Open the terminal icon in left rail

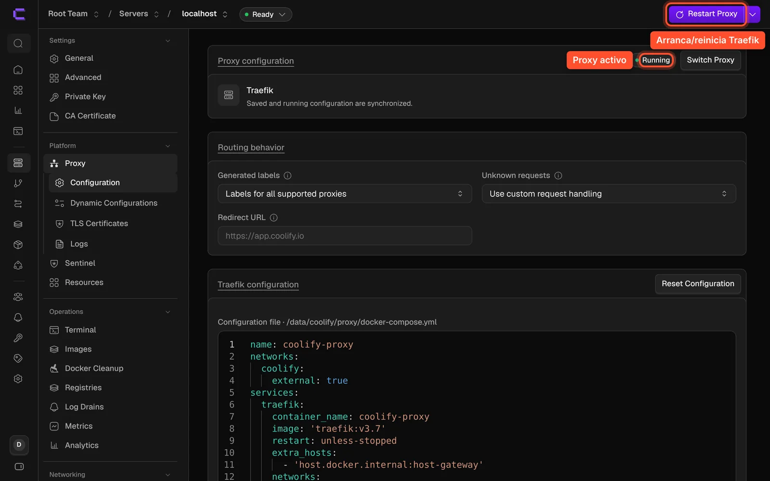click(18, 131)
